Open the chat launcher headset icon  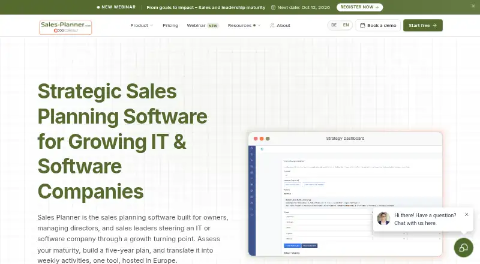(463, 247)
